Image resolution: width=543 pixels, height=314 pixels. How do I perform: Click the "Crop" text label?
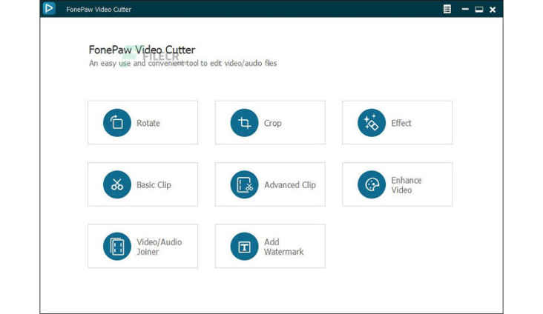pos(273,123)
